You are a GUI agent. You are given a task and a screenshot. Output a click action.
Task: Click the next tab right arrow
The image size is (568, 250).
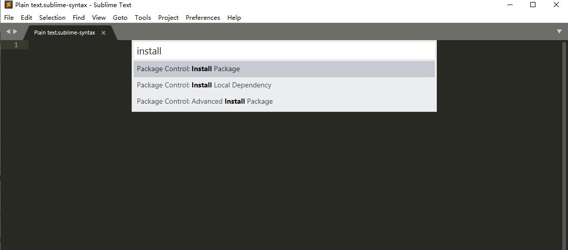coord(15,32)
